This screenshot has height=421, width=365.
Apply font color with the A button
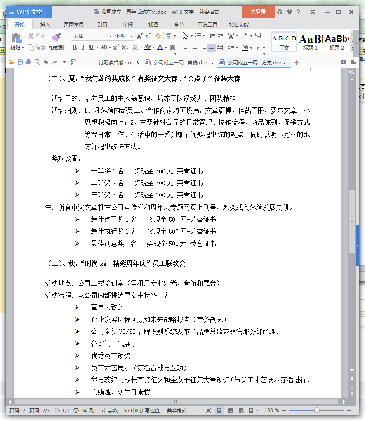(x=160, y=47)
